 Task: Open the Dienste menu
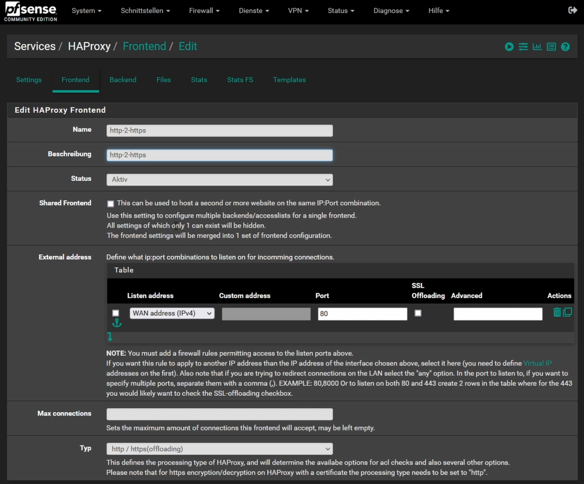pos(254,10)
